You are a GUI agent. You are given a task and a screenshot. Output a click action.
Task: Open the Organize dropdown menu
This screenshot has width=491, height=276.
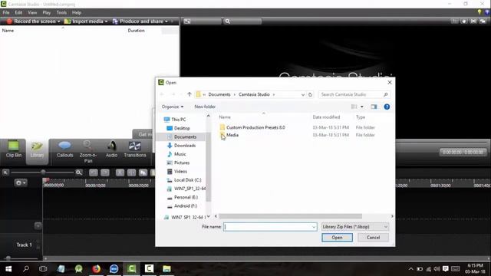[173, 107]
